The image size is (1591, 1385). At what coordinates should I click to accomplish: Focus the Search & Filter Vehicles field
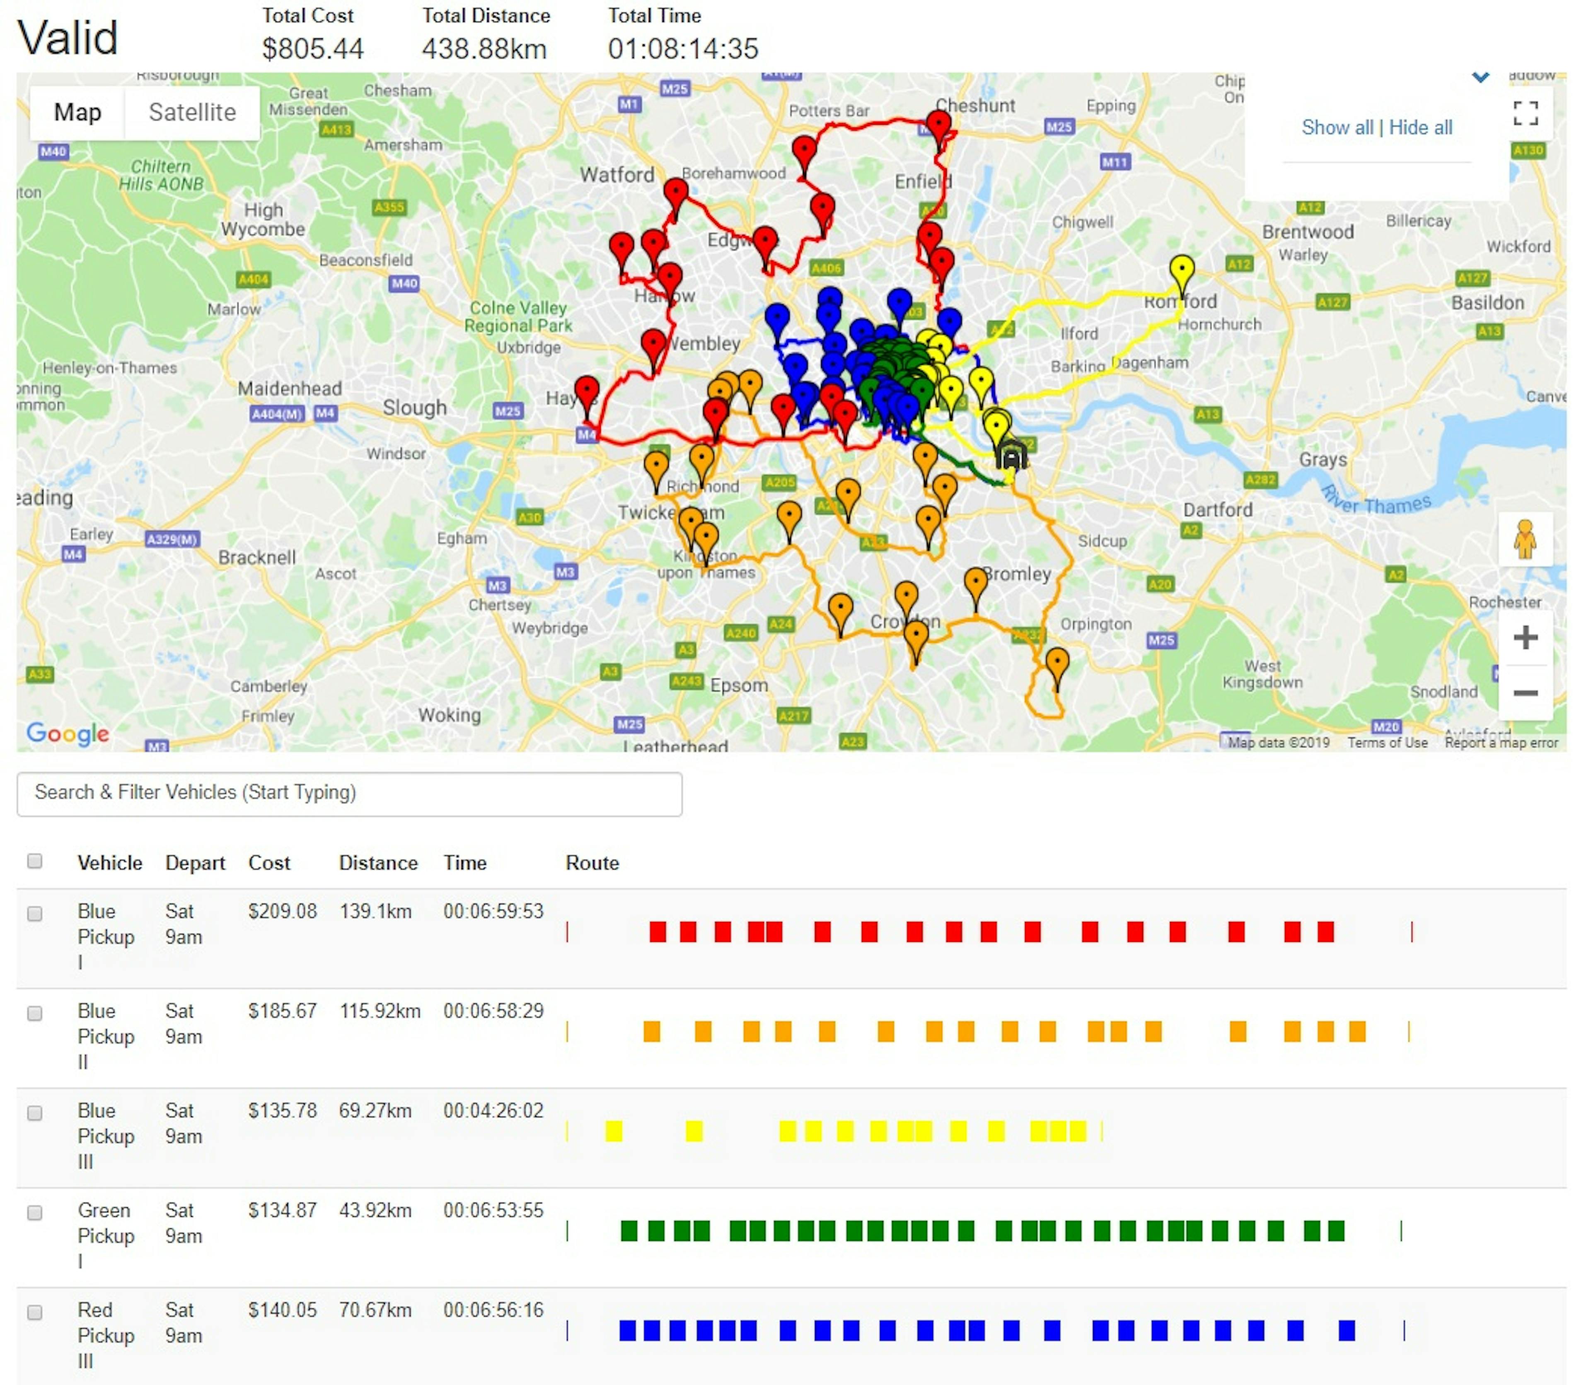coord(349,794)
